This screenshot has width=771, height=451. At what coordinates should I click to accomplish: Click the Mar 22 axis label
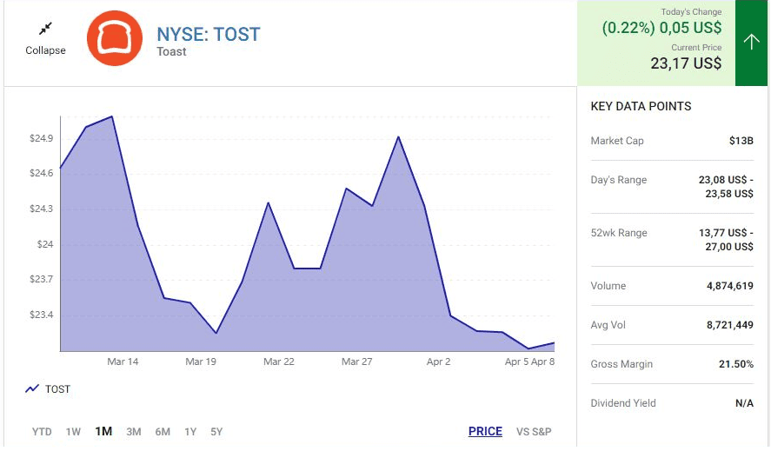tap(279, 361)
